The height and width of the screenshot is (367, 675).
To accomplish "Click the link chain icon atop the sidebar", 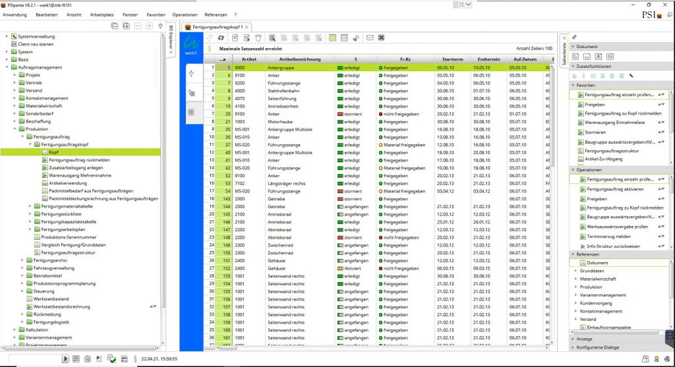I will 575,37.
